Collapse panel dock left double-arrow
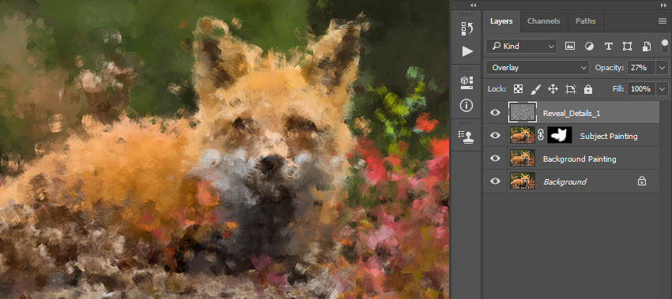 [x=473, y=5]
